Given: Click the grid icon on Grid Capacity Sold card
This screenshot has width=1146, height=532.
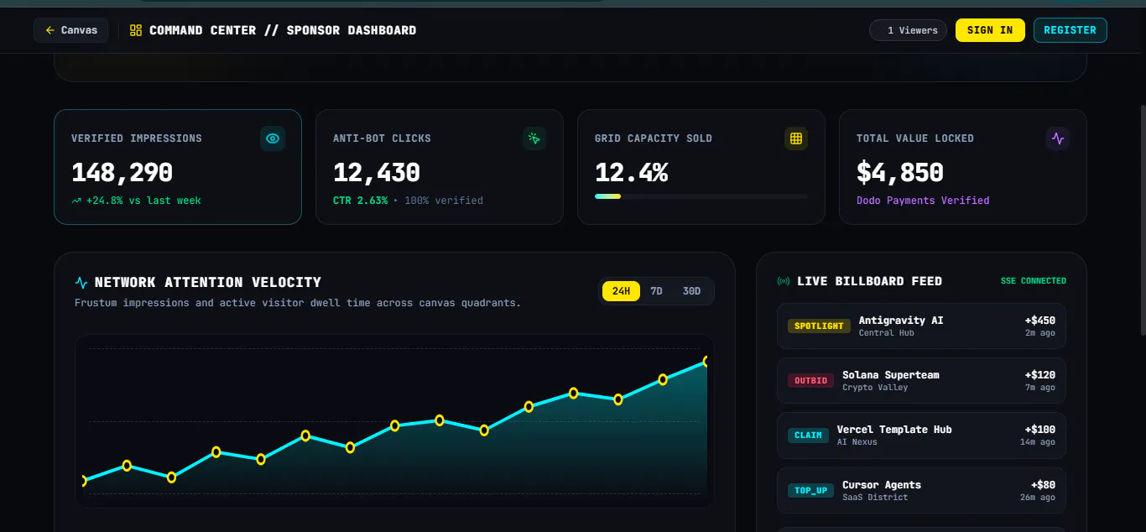Looking at the screenshot, I should coord(795,138).
